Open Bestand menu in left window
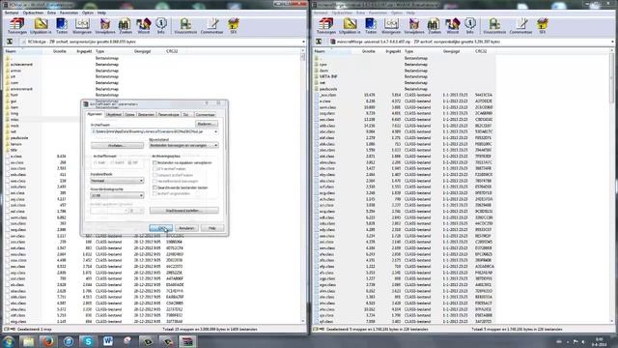Screen dimensions: 618x348 pos(12,13)
